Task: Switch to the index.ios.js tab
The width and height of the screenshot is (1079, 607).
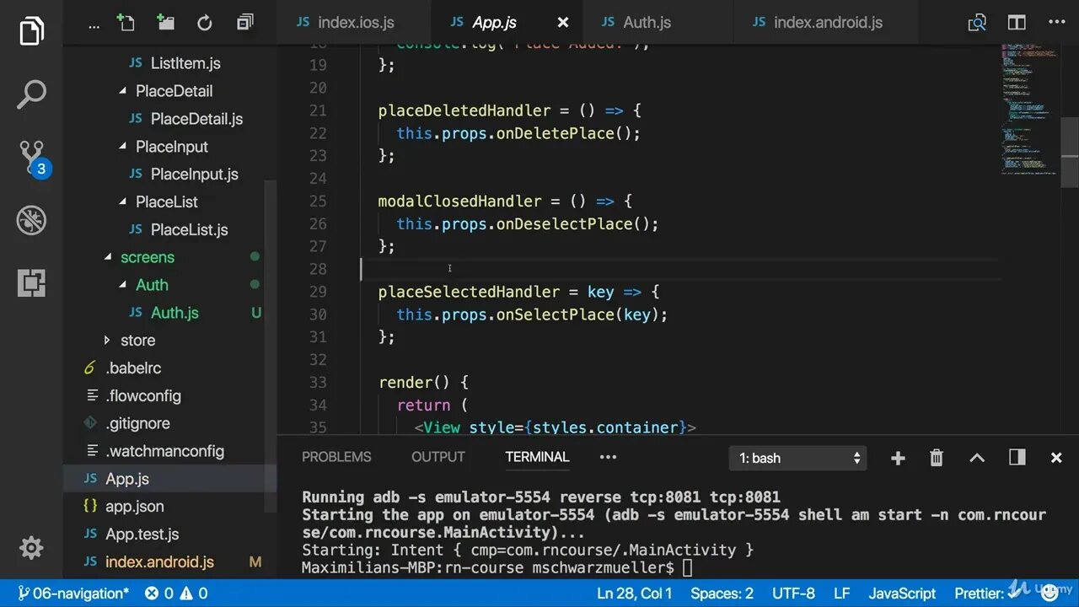Action: [354, 23]
